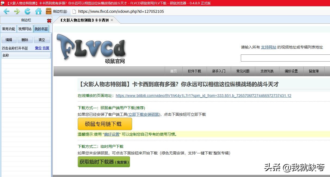Switch to the 常用功能 sidebar tab
This screenshot has width=330, height=177.
coord(9,29)
